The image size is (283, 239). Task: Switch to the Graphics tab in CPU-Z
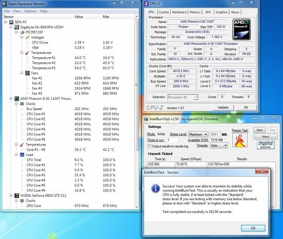point(222,12)
